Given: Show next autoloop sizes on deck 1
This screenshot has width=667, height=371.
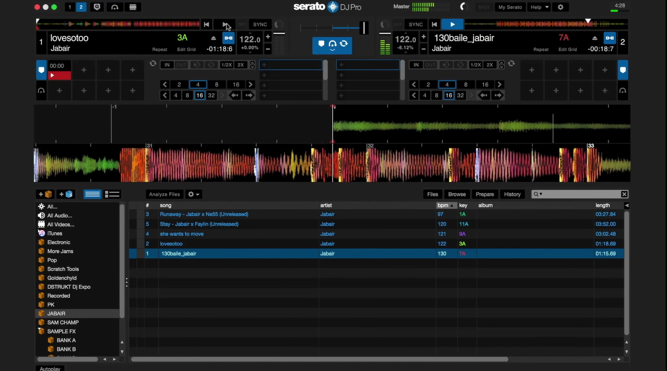Looking at the screenshot, I should [x=251, y=84].
